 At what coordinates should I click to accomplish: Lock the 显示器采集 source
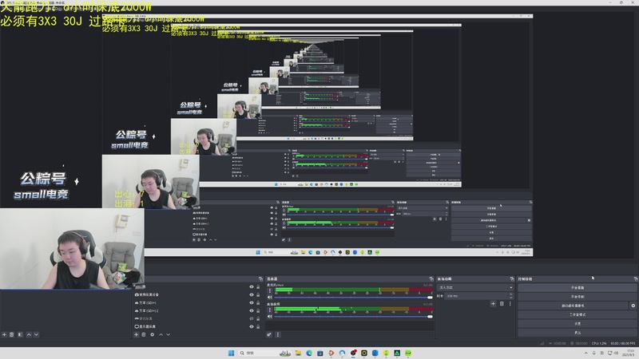pyautogui.click(x=258, y=326)
